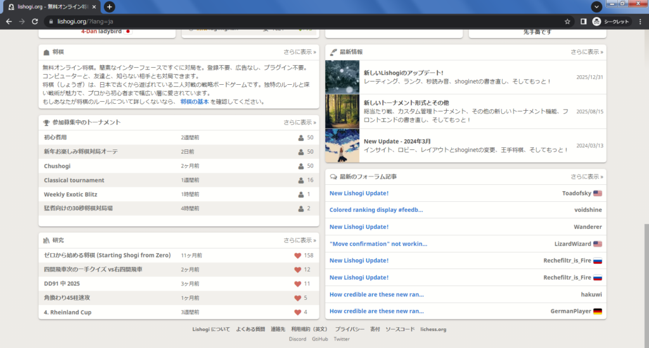Open the tab search dropdown arrow

pyautogui.click(x=596, y=6)
